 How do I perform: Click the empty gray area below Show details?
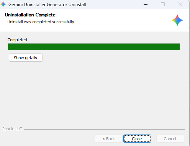click(95, 93)
